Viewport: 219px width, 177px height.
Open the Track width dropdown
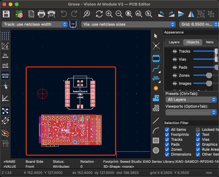coord(35,24)
